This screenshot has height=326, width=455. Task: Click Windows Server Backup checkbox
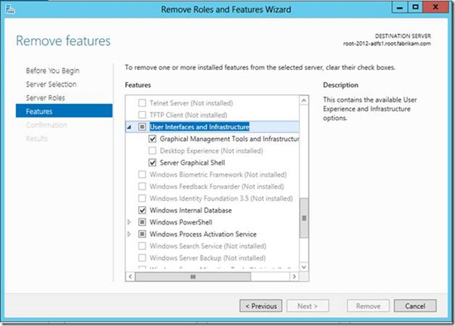pos(142,258)
